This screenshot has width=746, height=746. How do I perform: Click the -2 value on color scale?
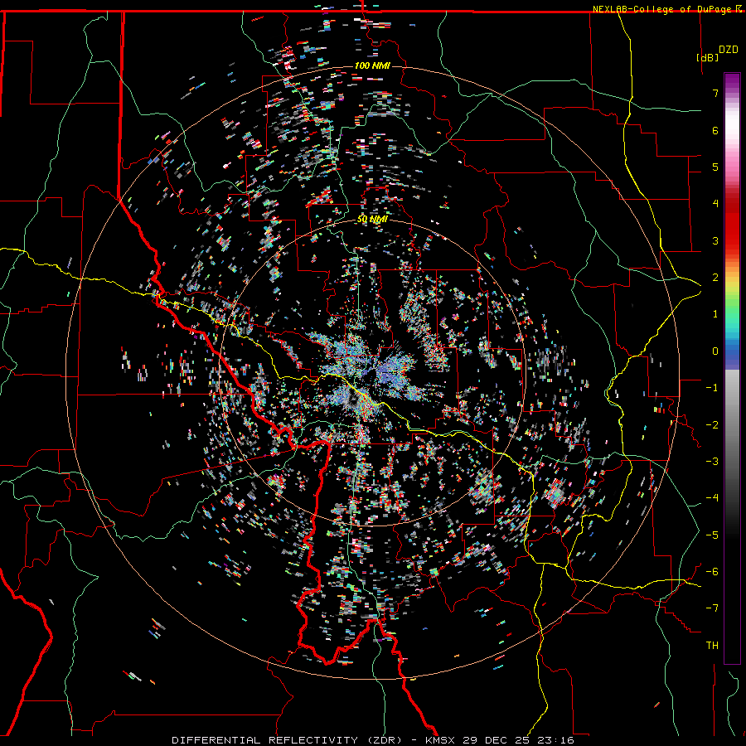pyautogui.click(x=712, y=424)
